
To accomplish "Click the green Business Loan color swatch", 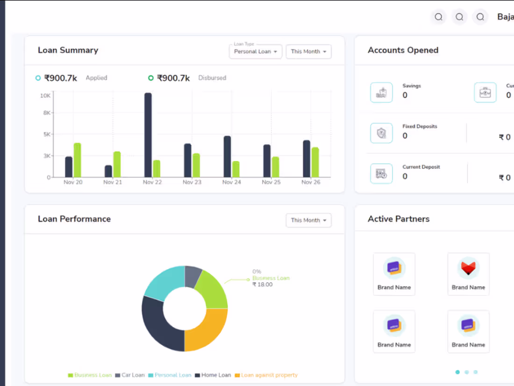I will pos(70,375).
